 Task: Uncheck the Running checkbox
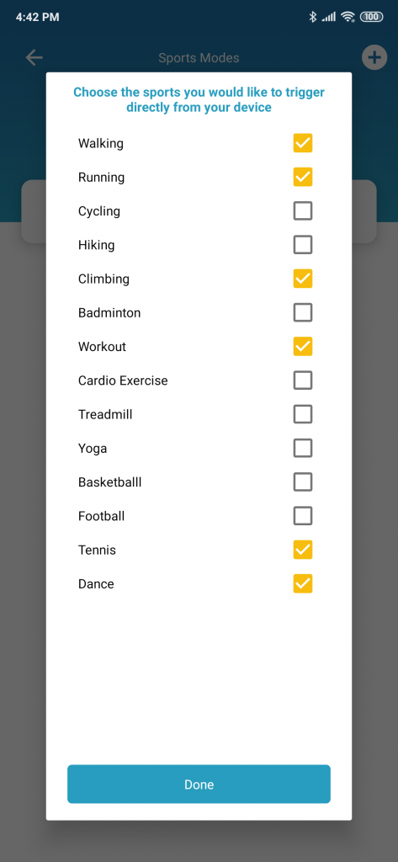click(x=303, y=177)
